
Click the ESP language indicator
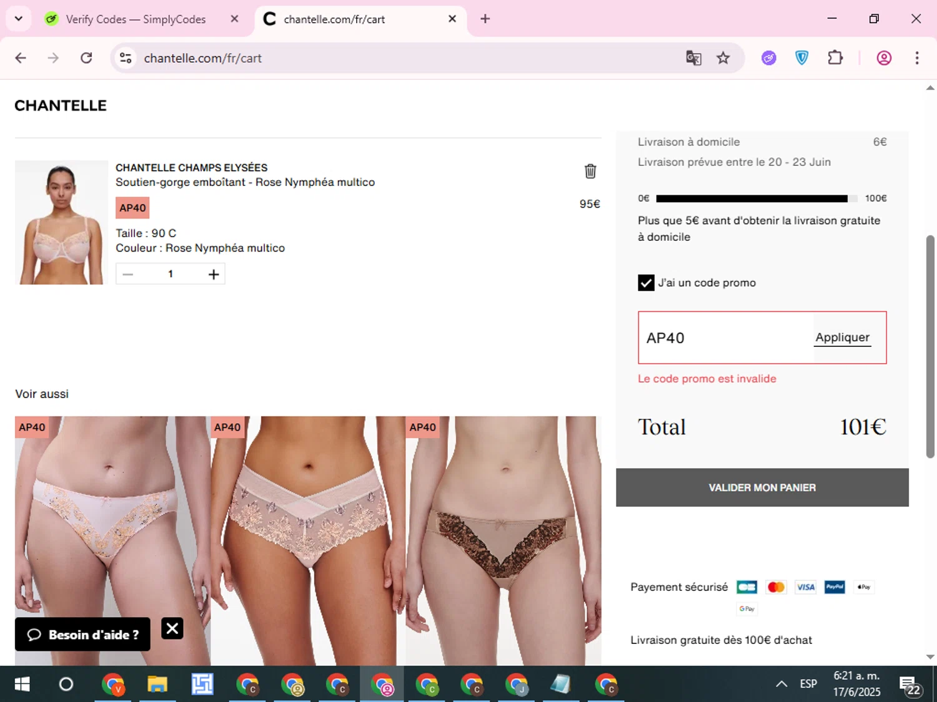(x=808, y=684)
